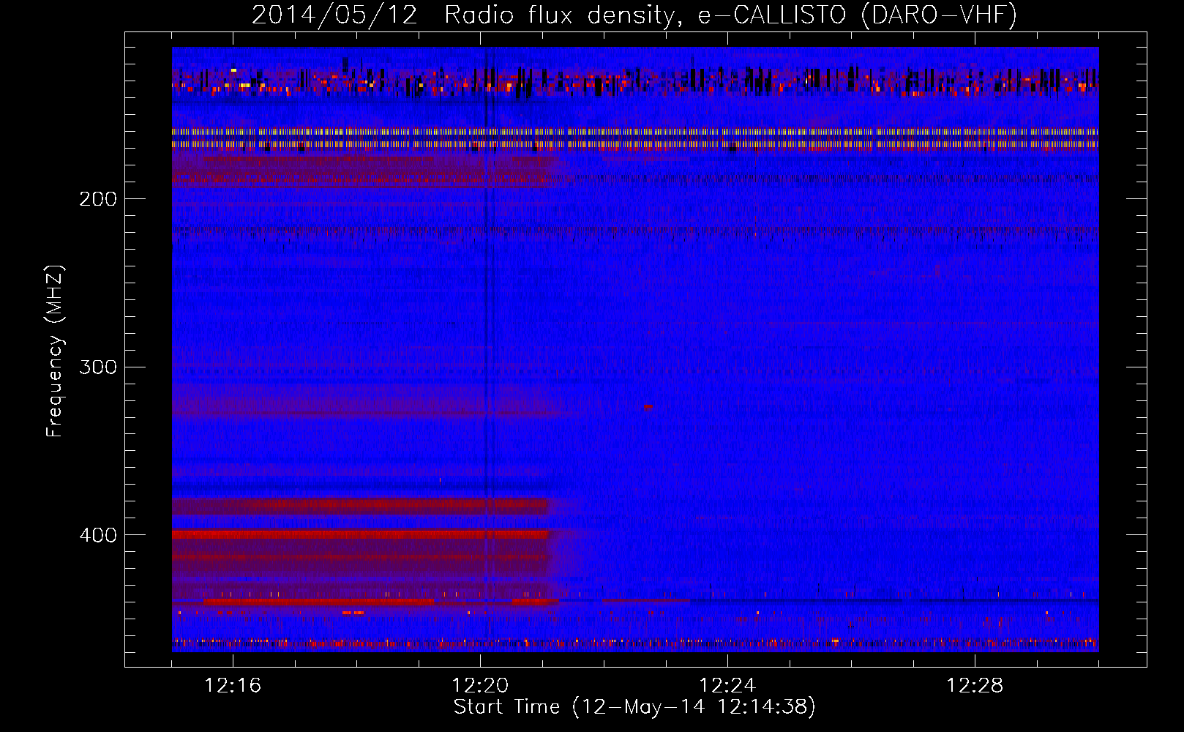Click the 'Frequency (MHZ)' axis label
Image resolution: width=1184 pixels, height=732 pixels.
coord(55,351)
